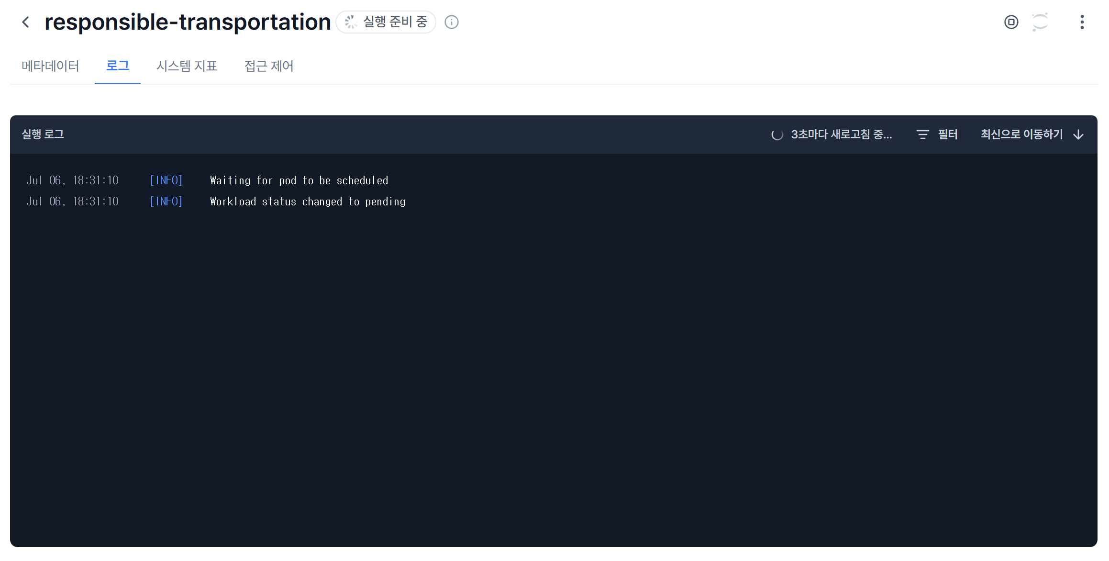This screenshot has width=1109, height=561.
Task: Switch to the 시스템 지표 tab
Action: pos(187,66)
